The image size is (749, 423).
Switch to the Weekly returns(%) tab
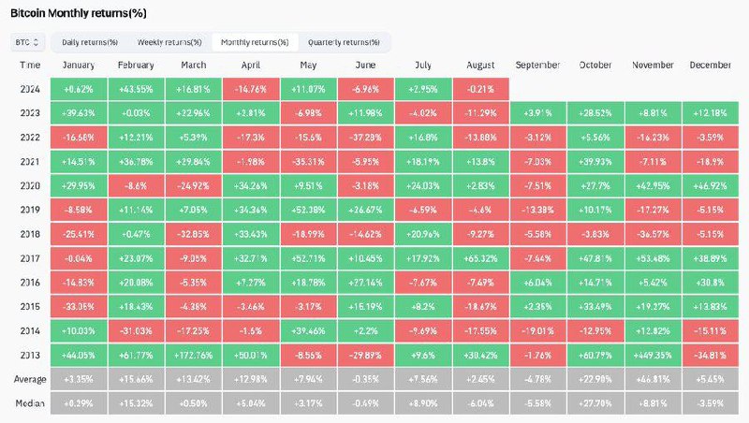(169, 42)
